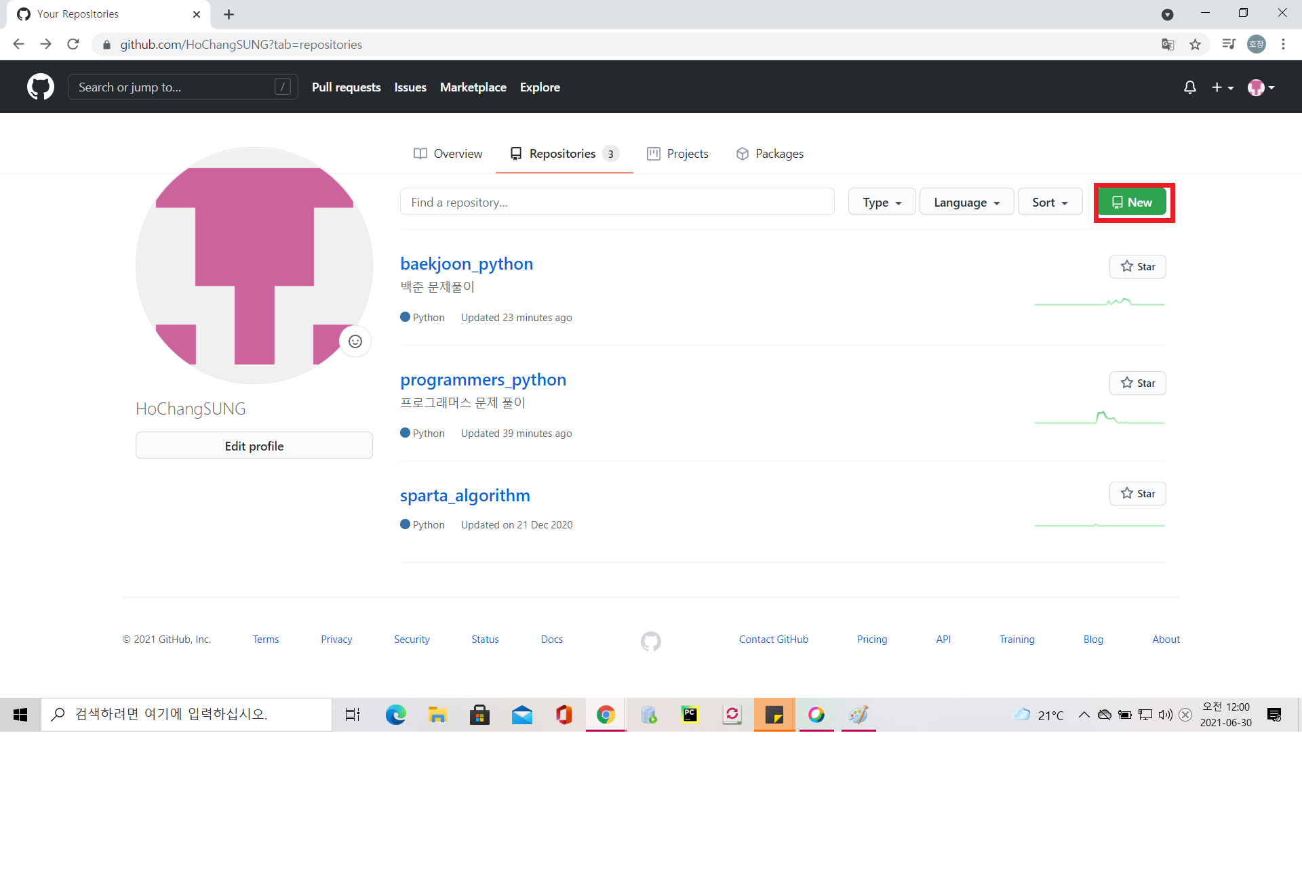The width and height of the screenshot is (1302, 878).
Task: Open the Sort dropdown
Action: point(1049,202)
